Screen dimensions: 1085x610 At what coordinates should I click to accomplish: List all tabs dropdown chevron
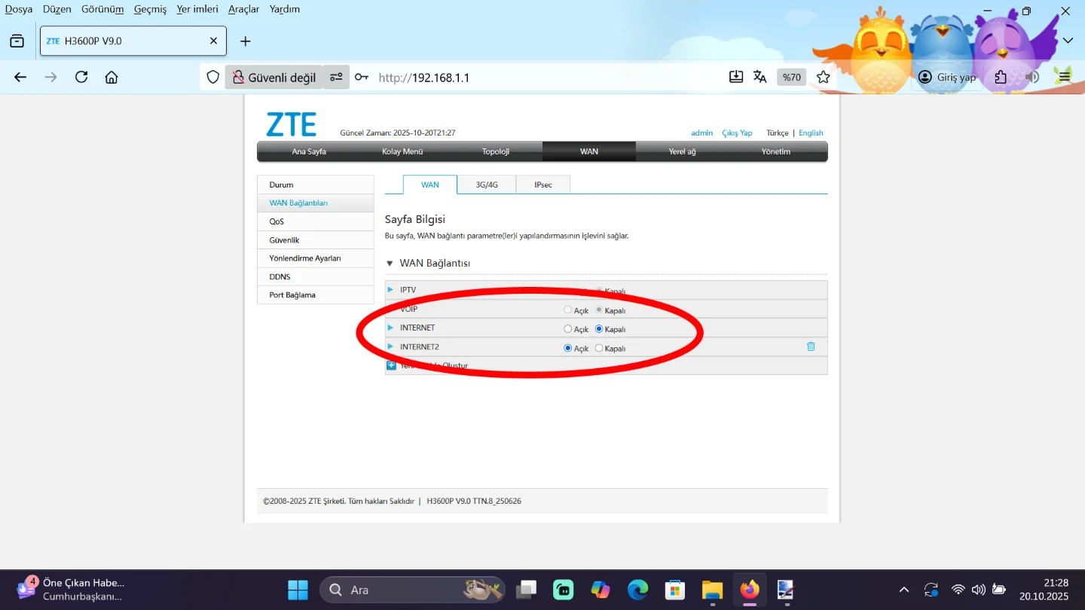tap(1068, 41)
